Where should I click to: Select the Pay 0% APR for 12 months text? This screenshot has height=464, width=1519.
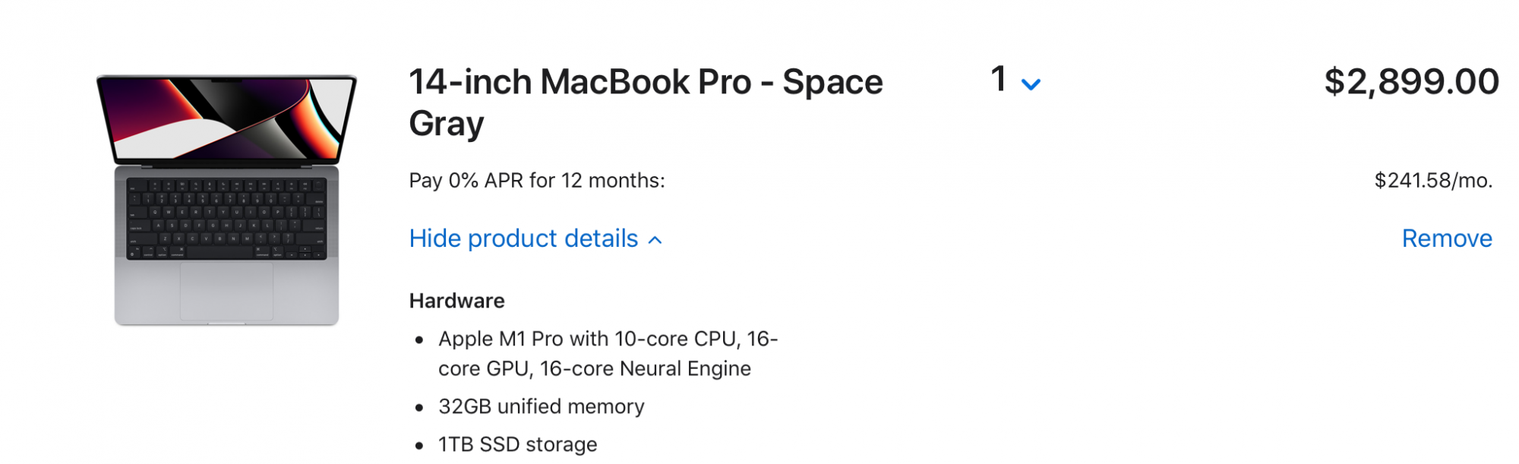(x=536, y=181)
